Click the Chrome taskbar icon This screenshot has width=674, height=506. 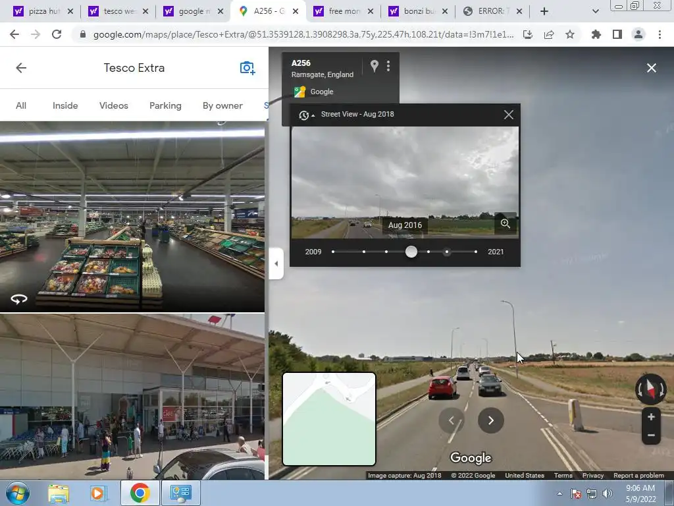click(x=140, y=493)
